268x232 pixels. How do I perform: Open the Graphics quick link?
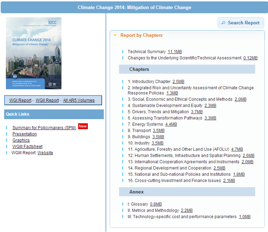pyautogui.click(x=21, y=140)
